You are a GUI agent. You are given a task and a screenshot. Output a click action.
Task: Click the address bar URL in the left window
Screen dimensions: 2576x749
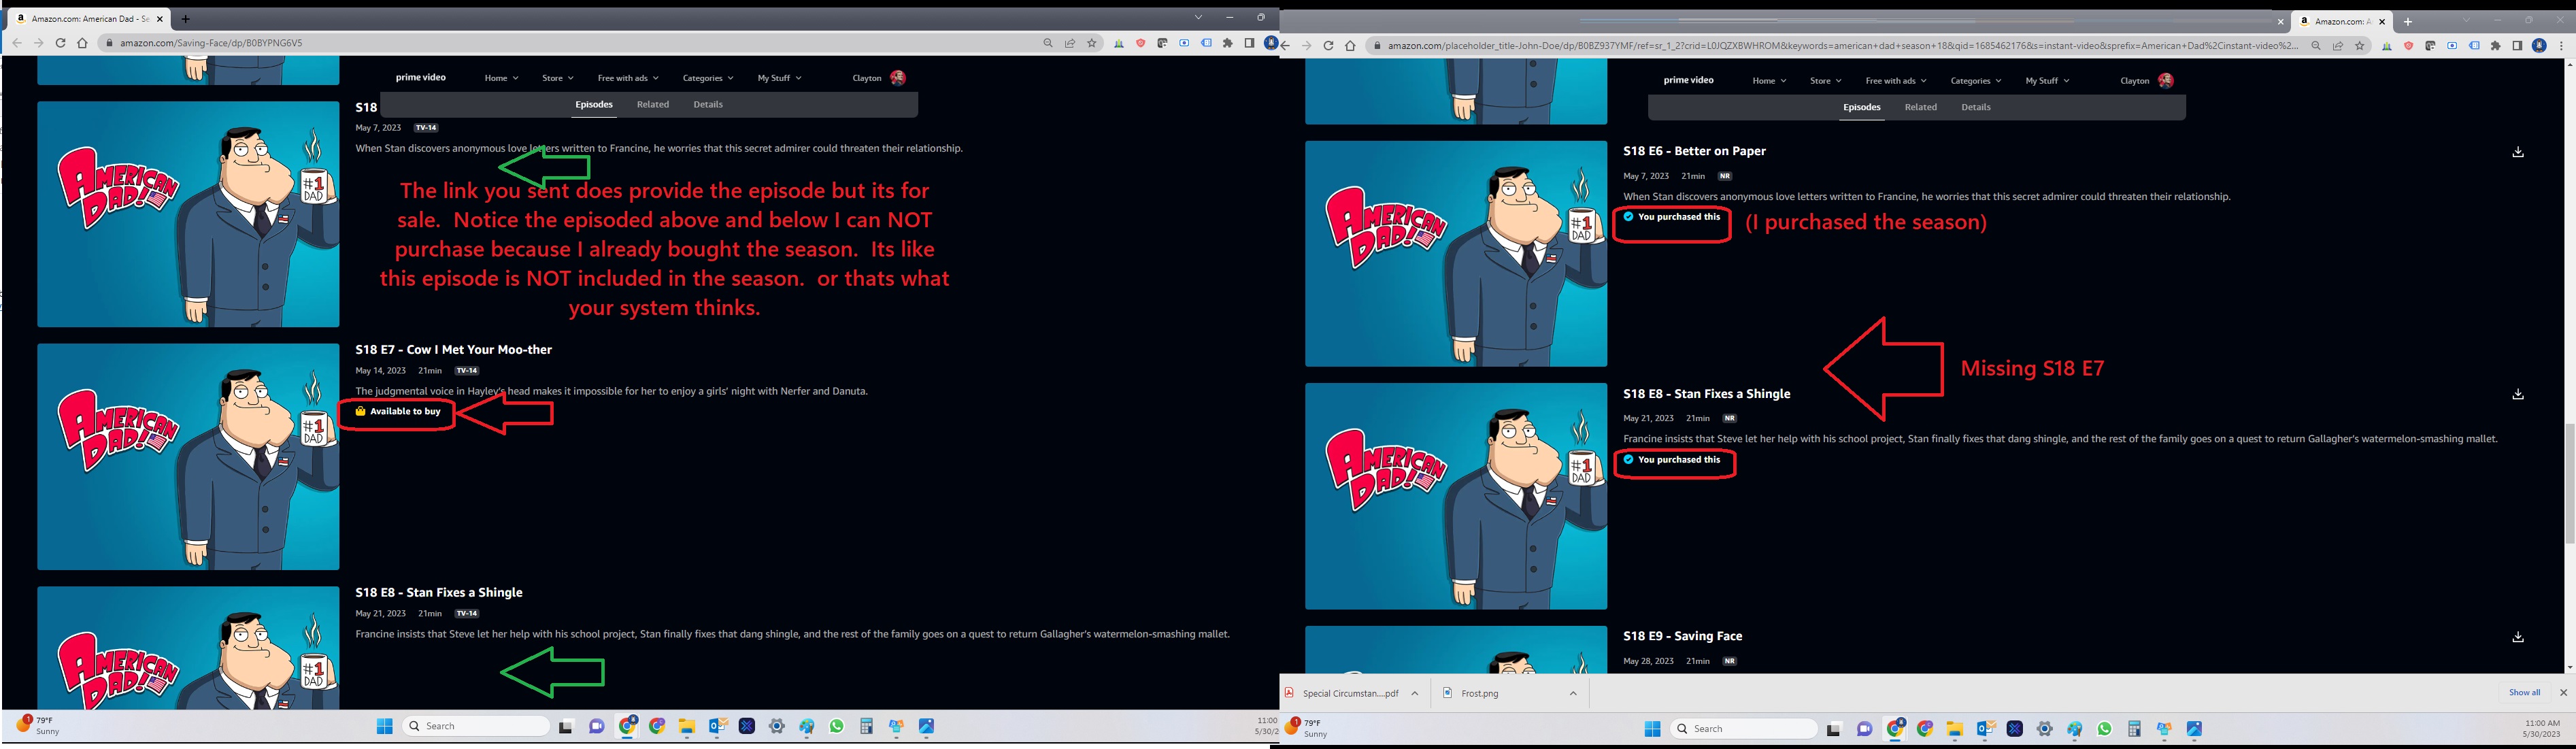click(211, 43)
